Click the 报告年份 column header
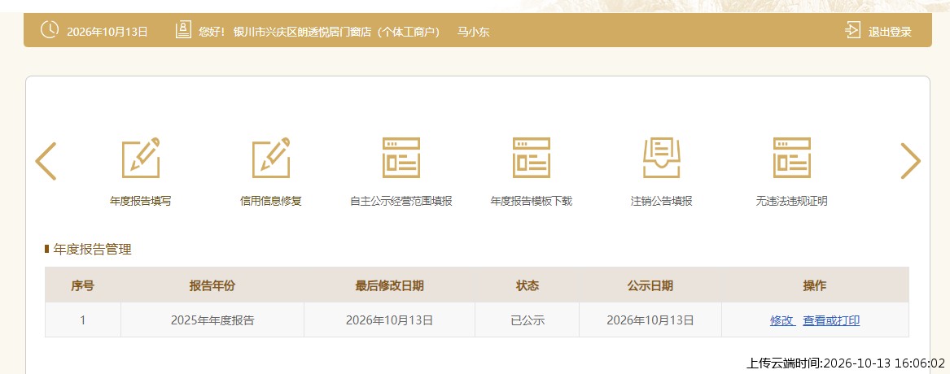Screen dimensions: 950x374 [212, 285]
